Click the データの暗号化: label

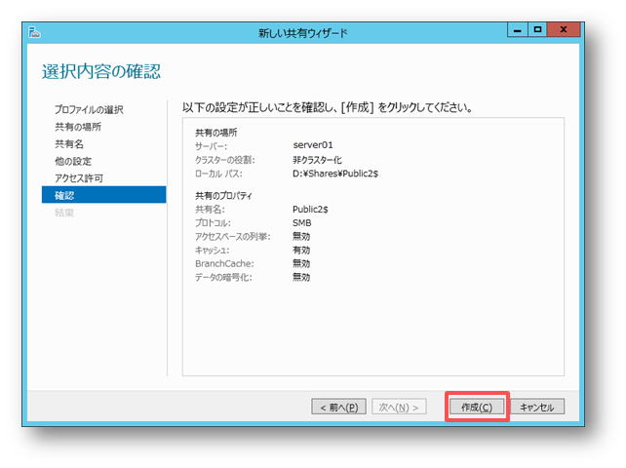pyautogui.click(x=223, y=277)
